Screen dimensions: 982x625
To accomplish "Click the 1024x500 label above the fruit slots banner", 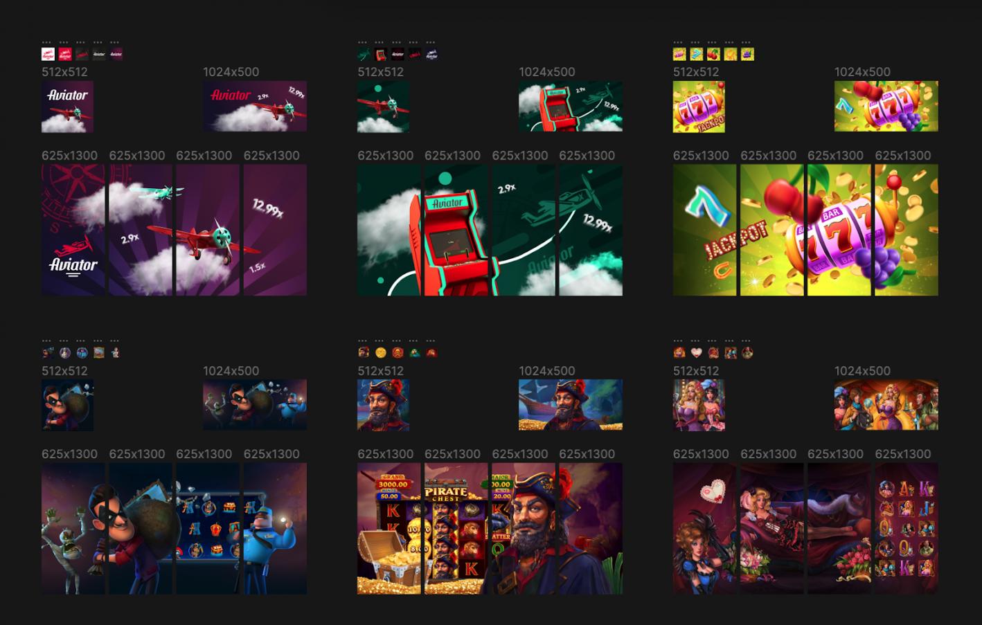I will tap(863, 72).
